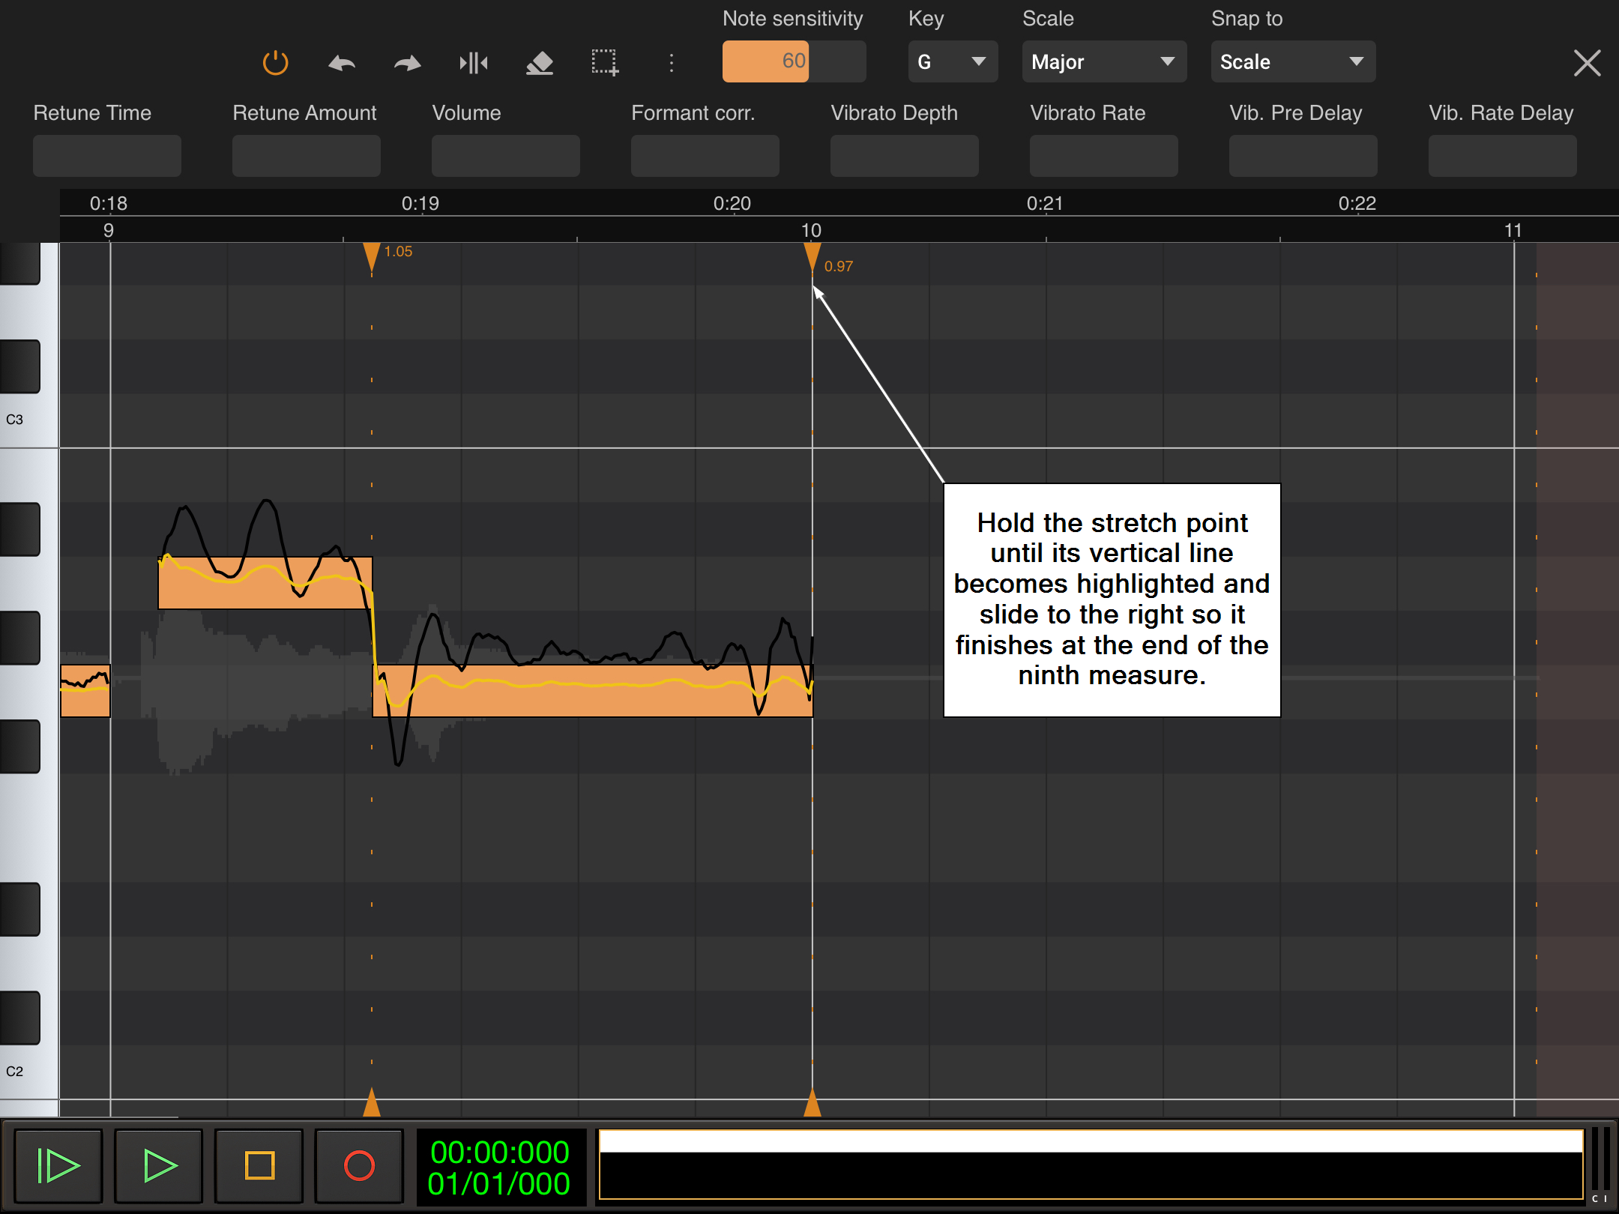1619x1214 pixels.
Task: Open the three-dot more options menu
Action: point(672,63)
